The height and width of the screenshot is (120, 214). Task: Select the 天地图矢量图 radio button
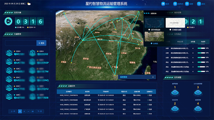tap(170, 29)
